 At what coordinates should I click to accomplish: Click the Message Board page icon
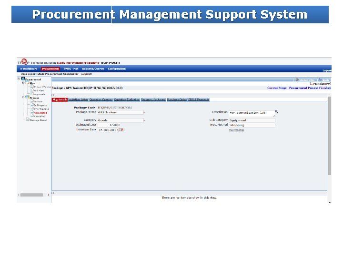[28, 119]
